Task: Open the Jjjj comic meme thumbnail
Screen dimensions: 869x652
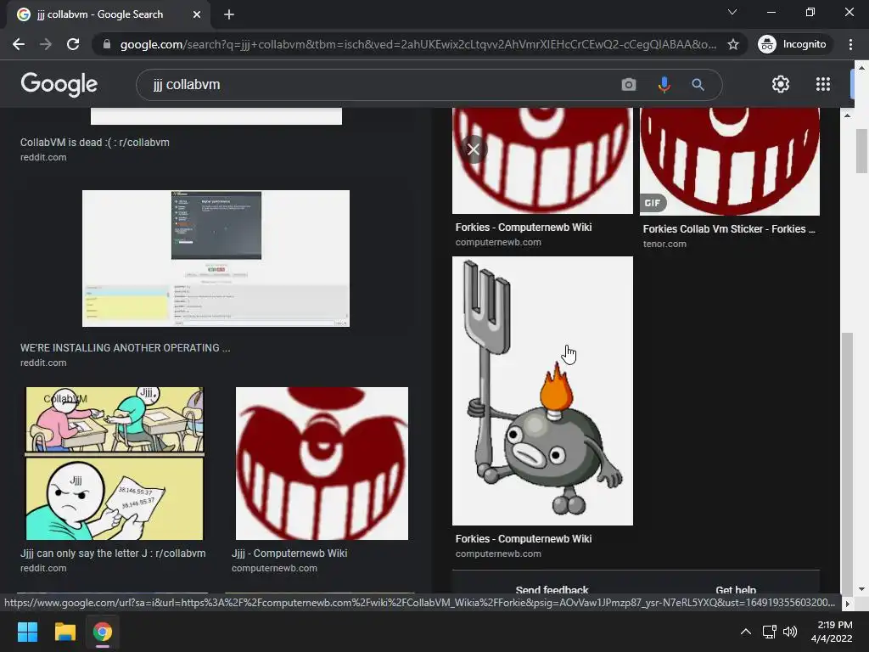Action: 115,464
